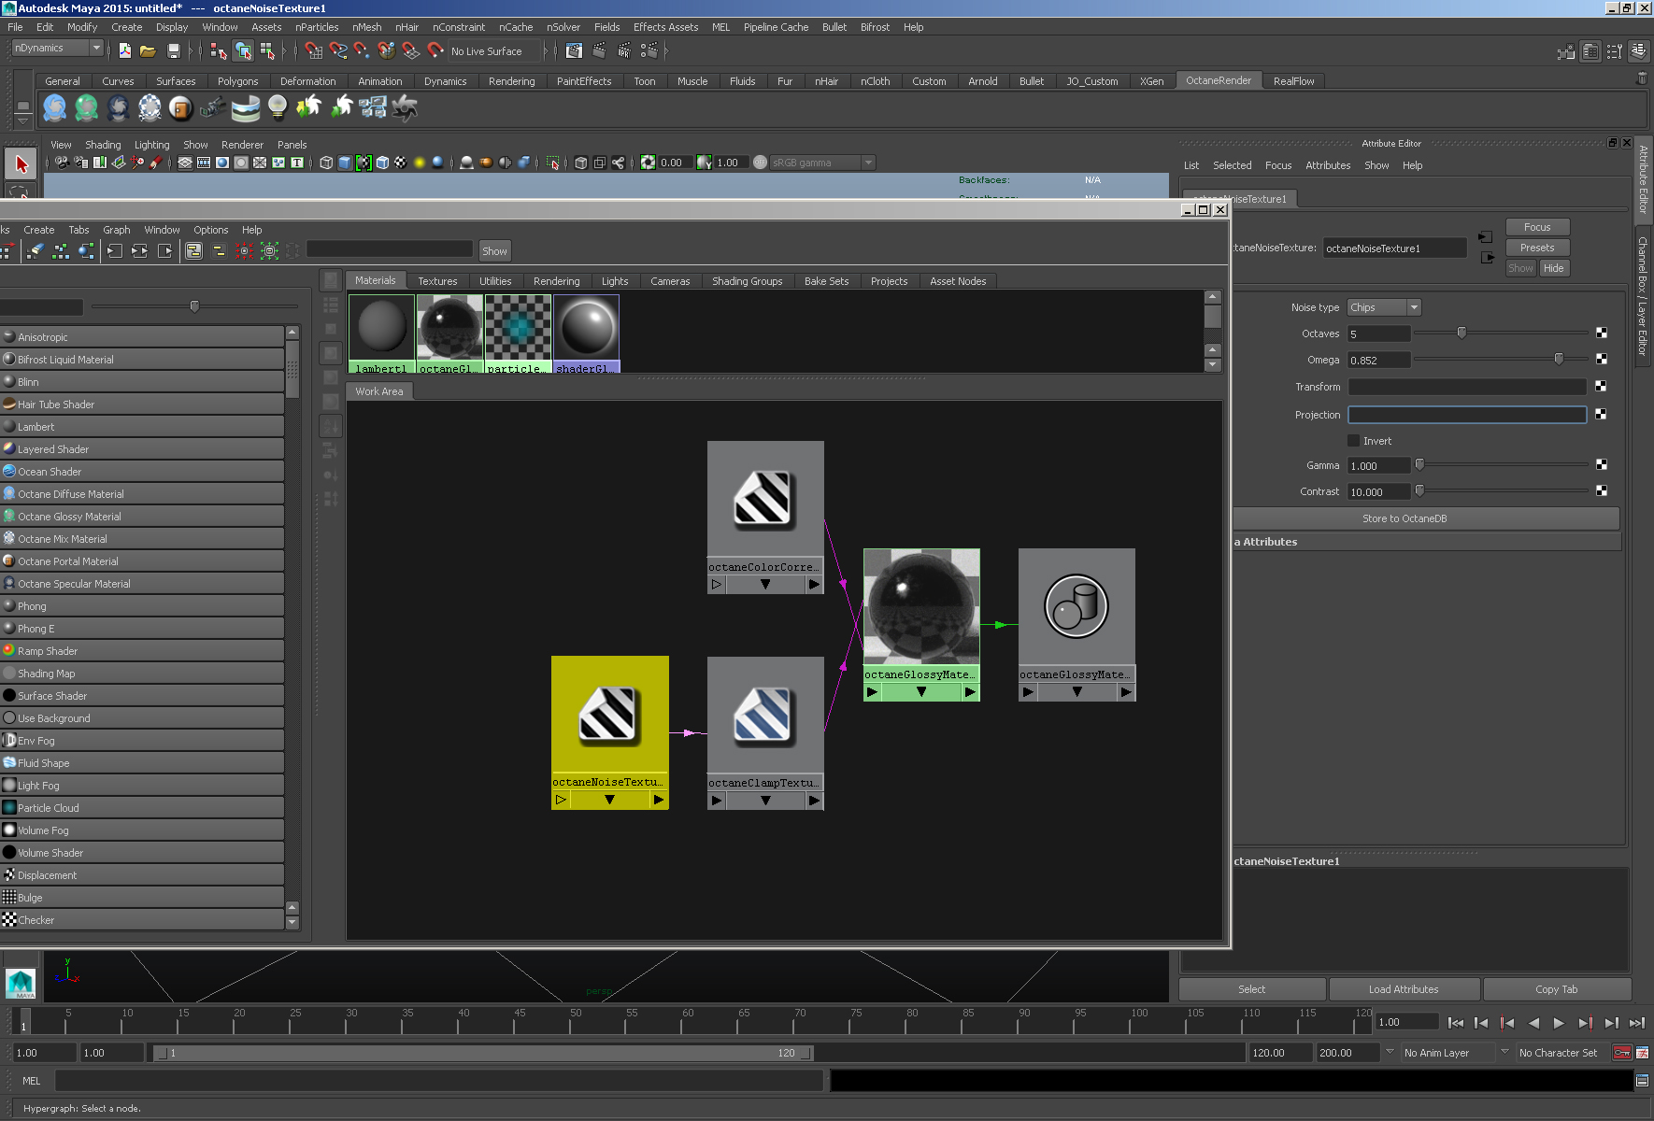Click the Octane shelf video camera icon

[213, 108]
